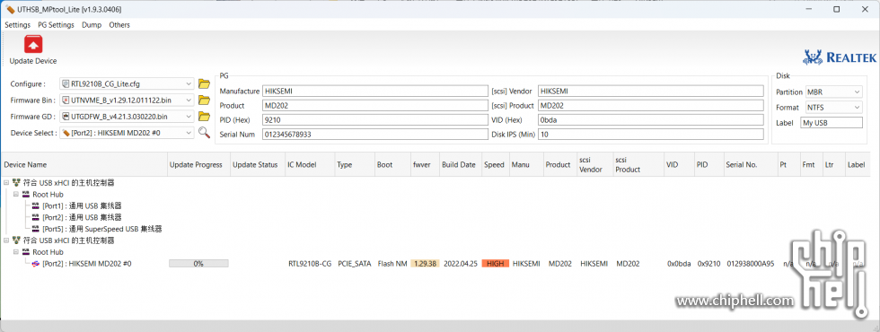
Task: Select the [Port1] USB hub tree row
Action: pos(82,205)
